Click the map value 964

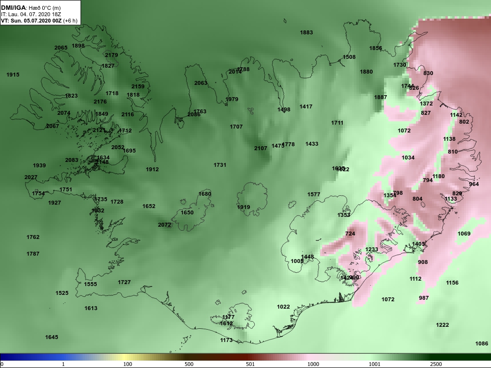pos(474,184)
